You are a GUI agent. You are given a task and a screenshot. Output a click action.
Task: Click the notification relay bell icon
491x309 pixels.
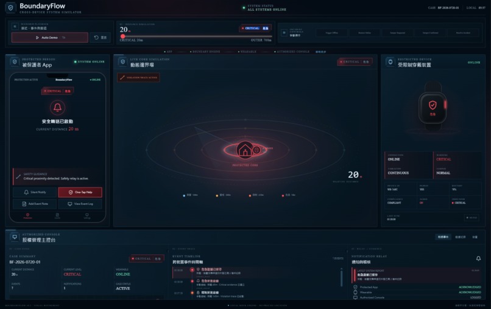(478, 259)
